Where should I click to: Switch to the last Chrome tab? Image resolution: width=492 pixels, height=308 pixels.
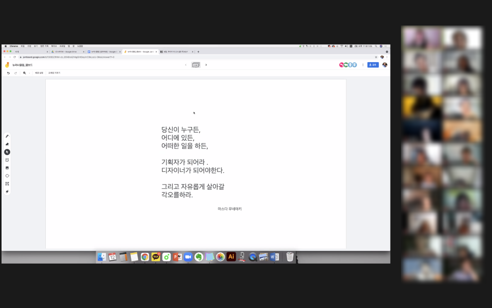tap(177, 52)
